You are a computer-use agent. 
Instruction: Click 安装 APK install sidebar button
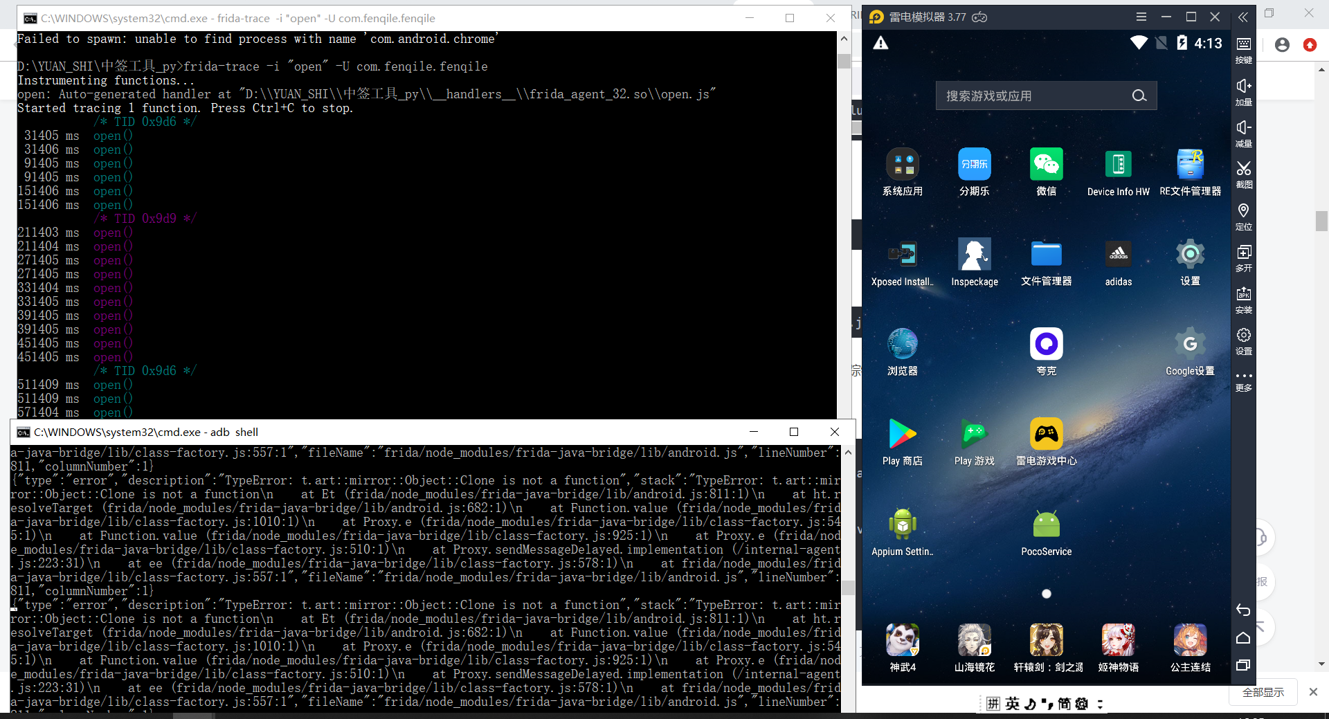coord(1244,300)
